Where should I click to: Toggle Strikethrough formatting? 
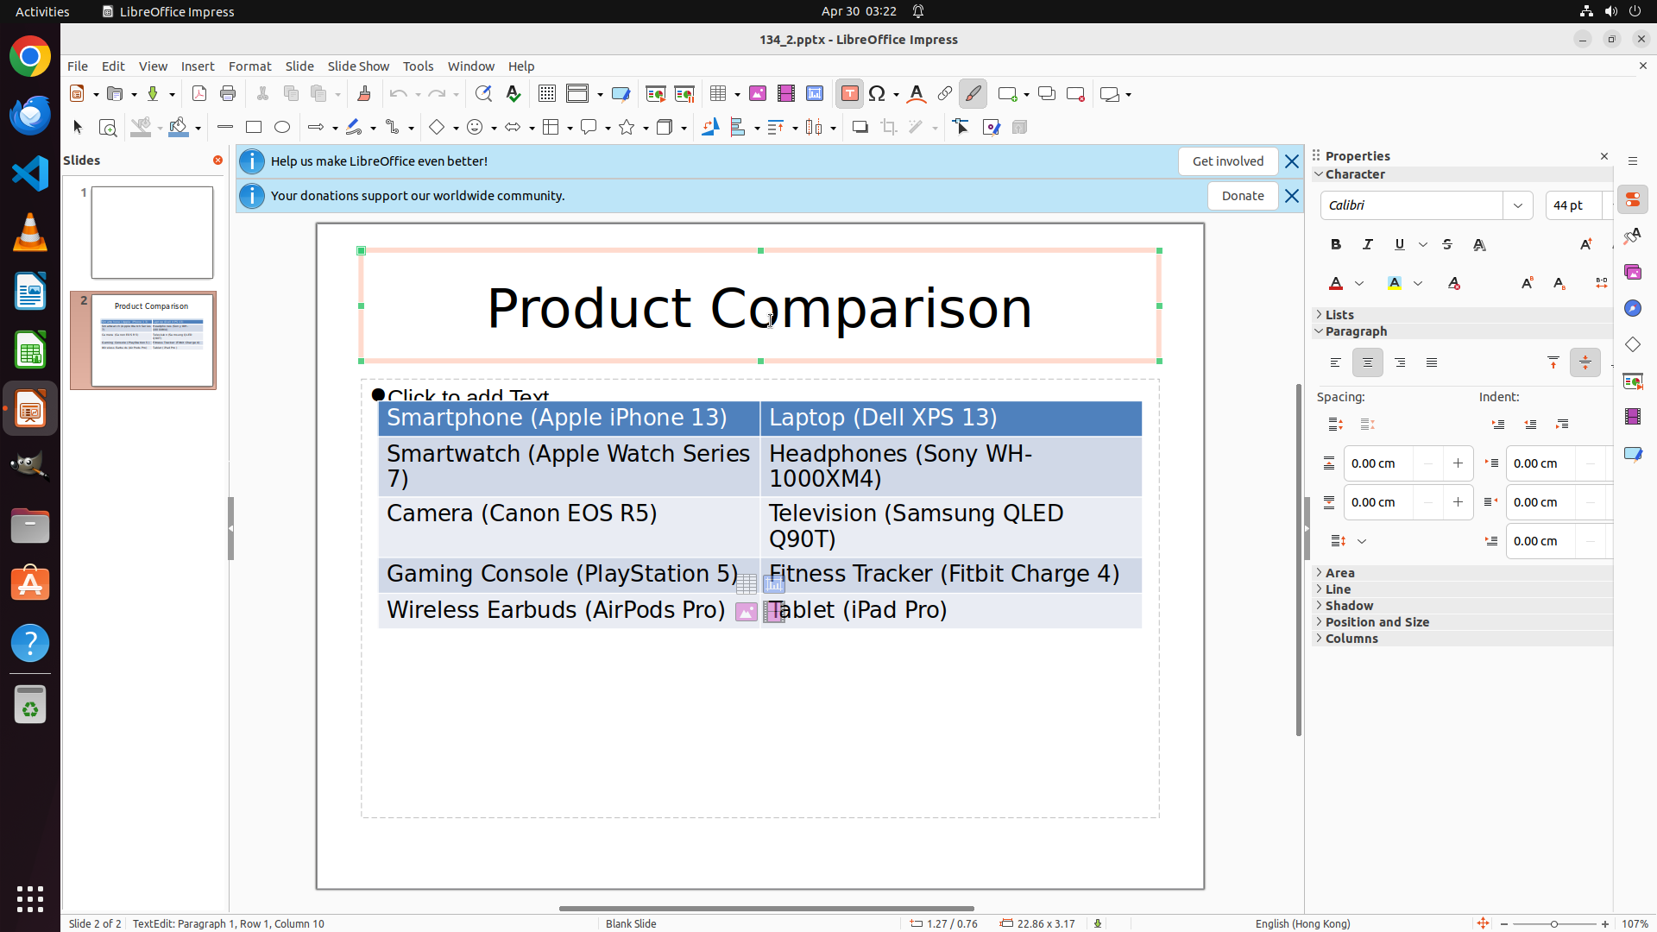click(1447, 245)
